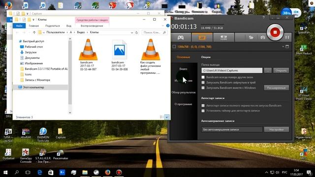Image resolution: width=315 pixels, height=177 pixels.
Task: Switch to large icons view in Explorer status bar
Action: click(167, 117)
